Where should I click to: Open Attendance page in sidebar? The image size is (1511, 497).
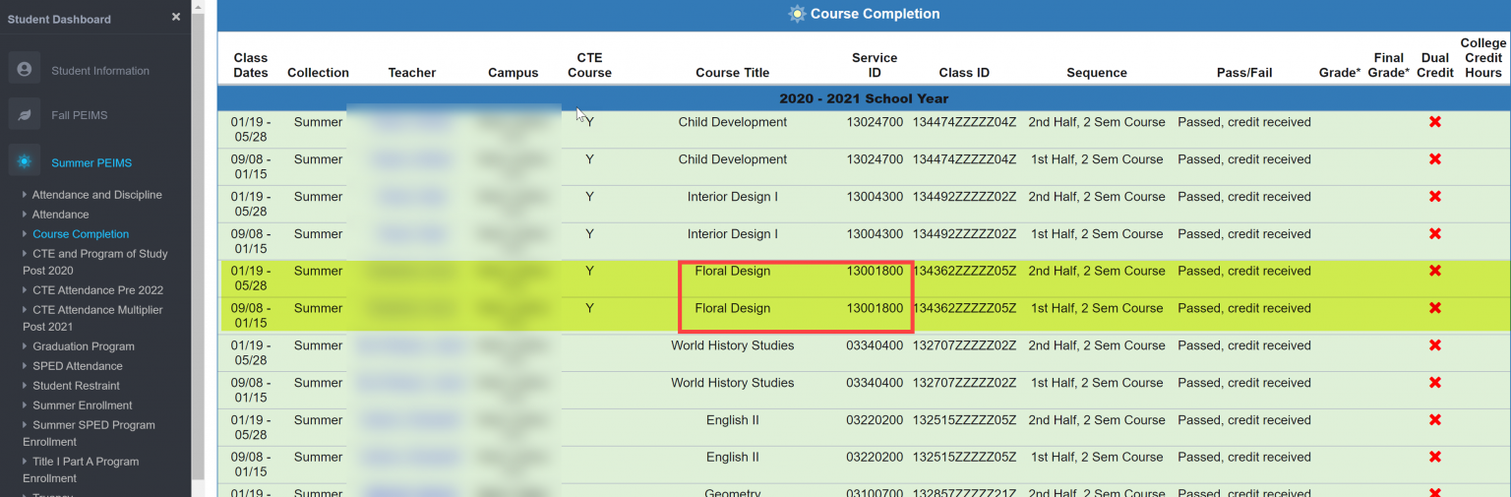(x=61, y=215)
